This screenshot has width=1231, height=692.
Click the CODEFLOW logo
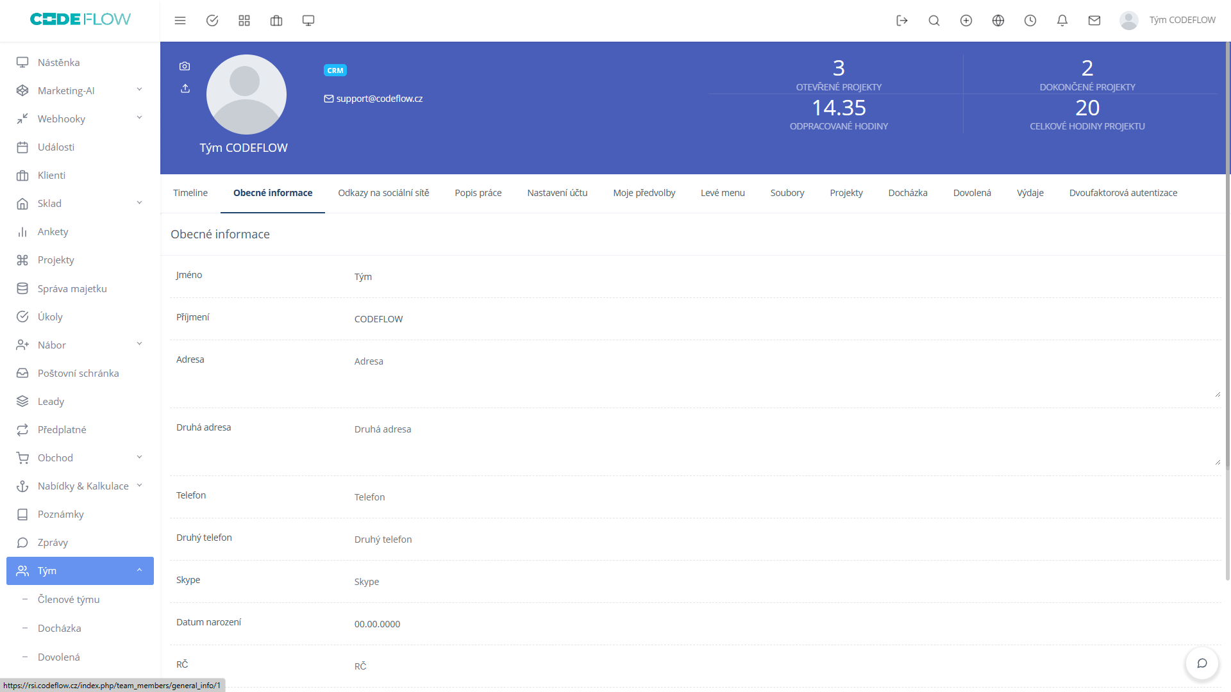[x=80, y=19]
